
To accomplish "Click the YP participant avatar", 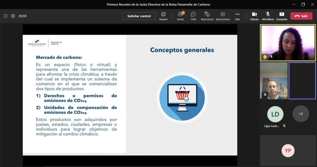I will [x=288, y=151].
